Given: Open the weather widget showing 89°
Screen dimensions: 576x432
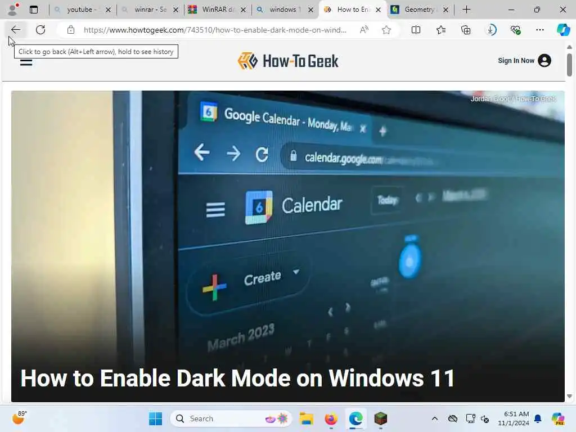Looking at the screenshot, I should 20,418.
